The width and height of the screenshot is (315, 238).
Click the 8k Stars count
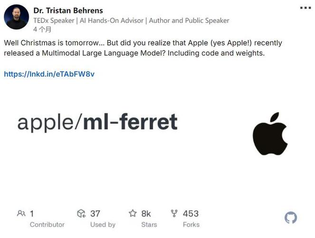tap(146, 214)
